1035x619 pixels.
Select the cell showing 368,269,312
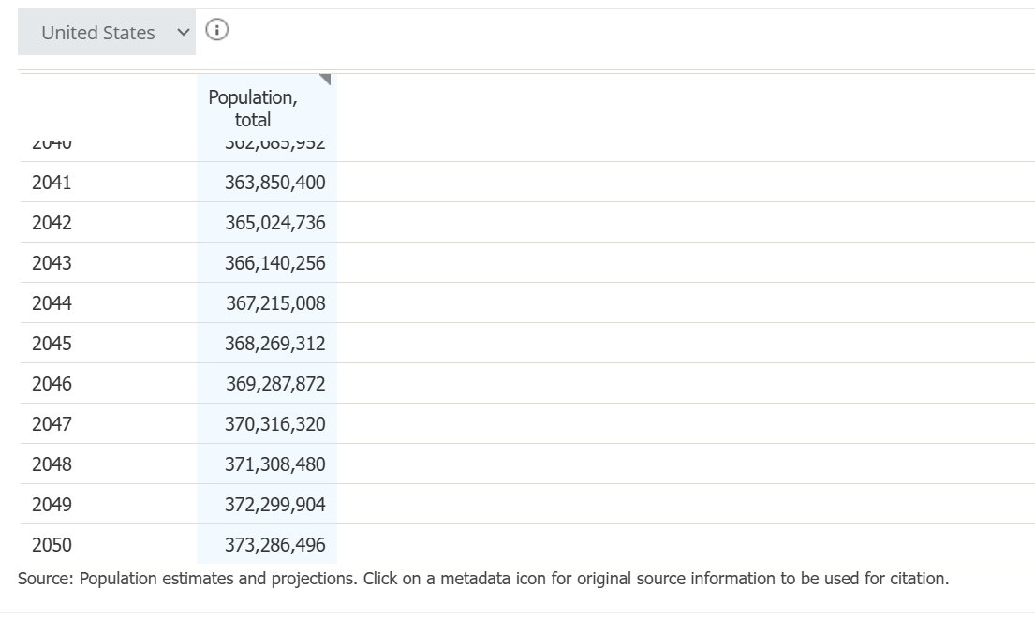[274, 343]
